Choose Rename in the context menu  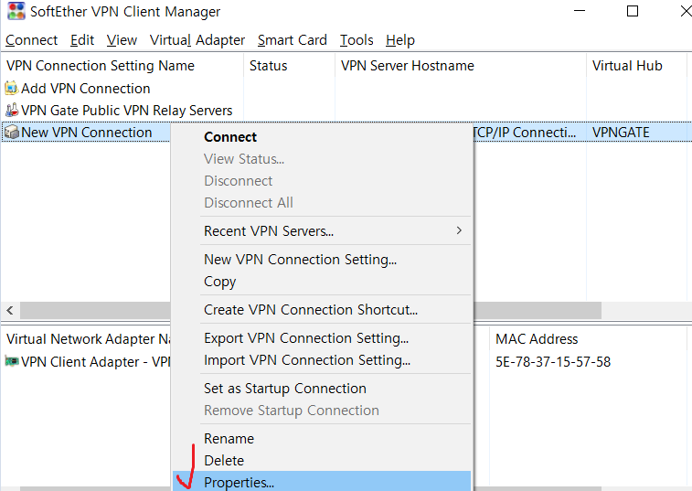[x=321, y=439]
